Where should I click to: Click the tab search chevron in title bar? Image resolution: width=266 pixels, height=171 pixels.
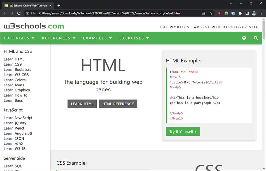231,3
